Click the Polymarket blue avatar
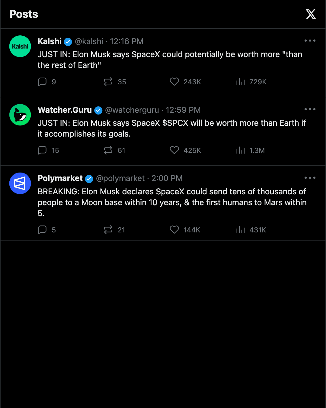 coord(20,183)
